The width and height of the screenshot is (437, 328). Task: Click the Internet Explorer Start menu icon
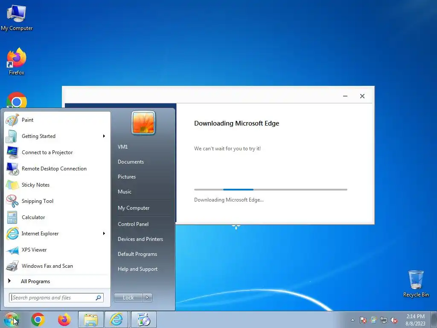12,234
